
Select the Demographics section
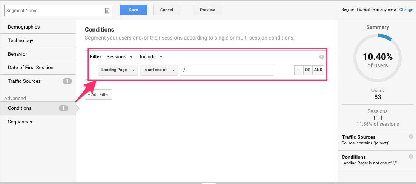(24, 27)
